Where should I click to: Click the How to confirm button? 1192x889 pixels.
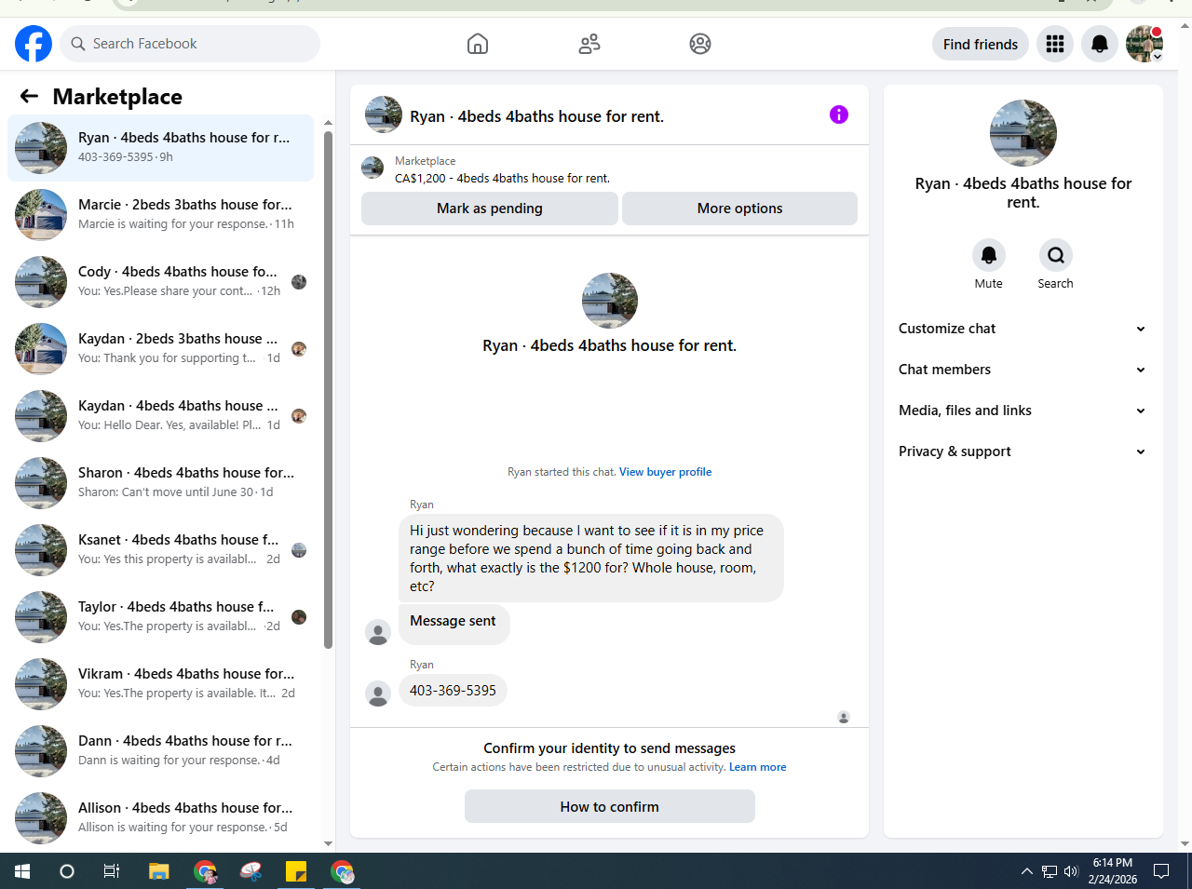[x=610, y=806]
